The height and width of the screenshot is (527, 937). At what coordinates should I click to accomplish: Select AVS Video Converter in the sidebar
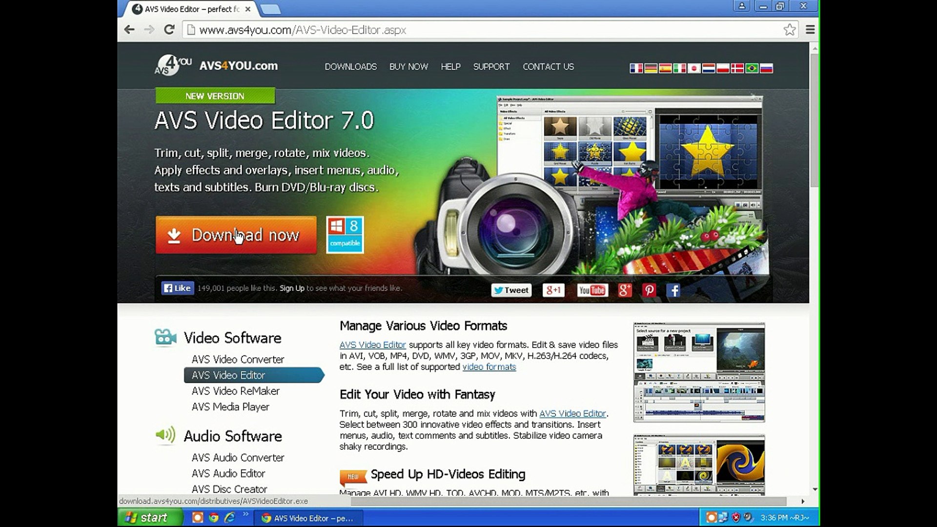[238, 359]
